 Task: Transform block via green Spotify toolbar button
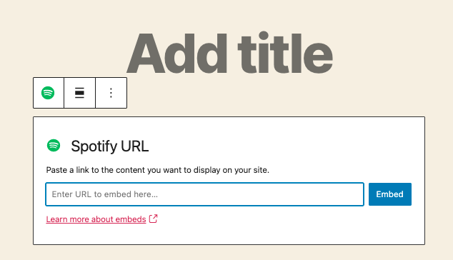49,93
